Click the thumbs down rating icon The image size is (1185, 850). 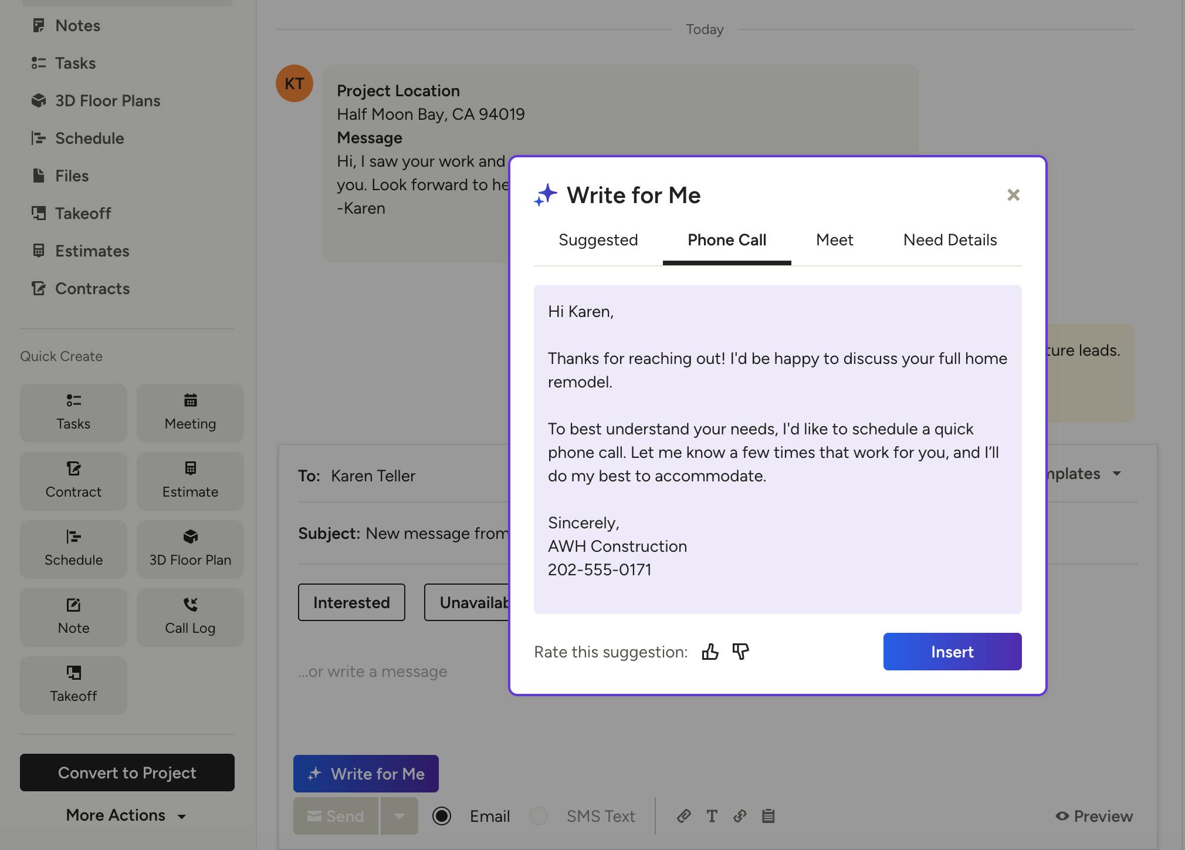[740, 652]
